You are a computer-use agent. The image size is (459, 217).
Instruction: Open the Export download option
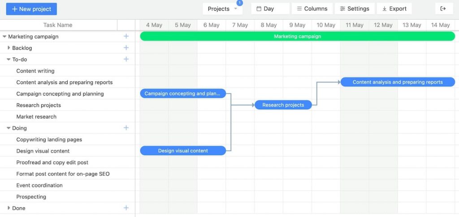pyautogui.click(x=394, y=9)
